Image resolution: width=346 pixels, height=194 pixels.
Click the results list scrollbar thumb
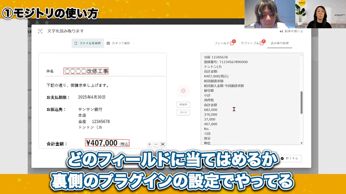301,102
